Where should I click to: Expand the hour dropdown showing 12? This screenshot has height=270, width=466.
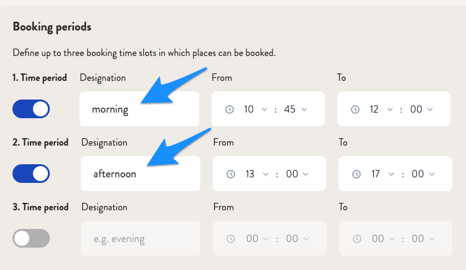point(381,109)
